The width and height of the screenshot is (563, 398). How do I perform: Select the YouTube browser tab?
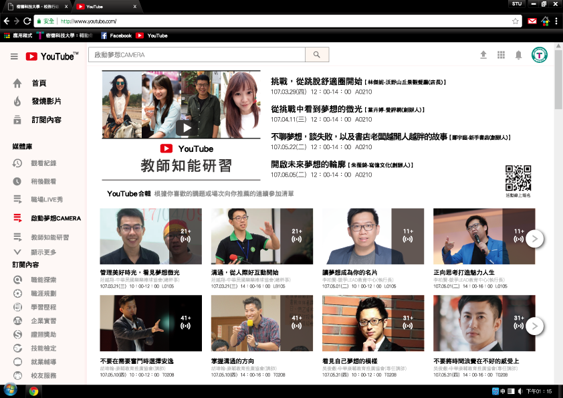click(106, 7)
